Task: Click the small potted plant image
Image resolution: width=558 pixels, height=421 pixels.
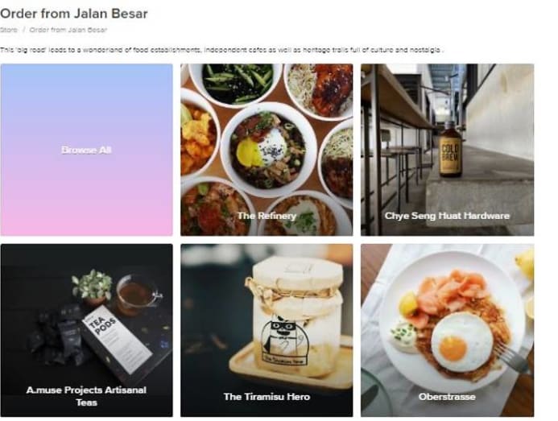Action: 92,287
